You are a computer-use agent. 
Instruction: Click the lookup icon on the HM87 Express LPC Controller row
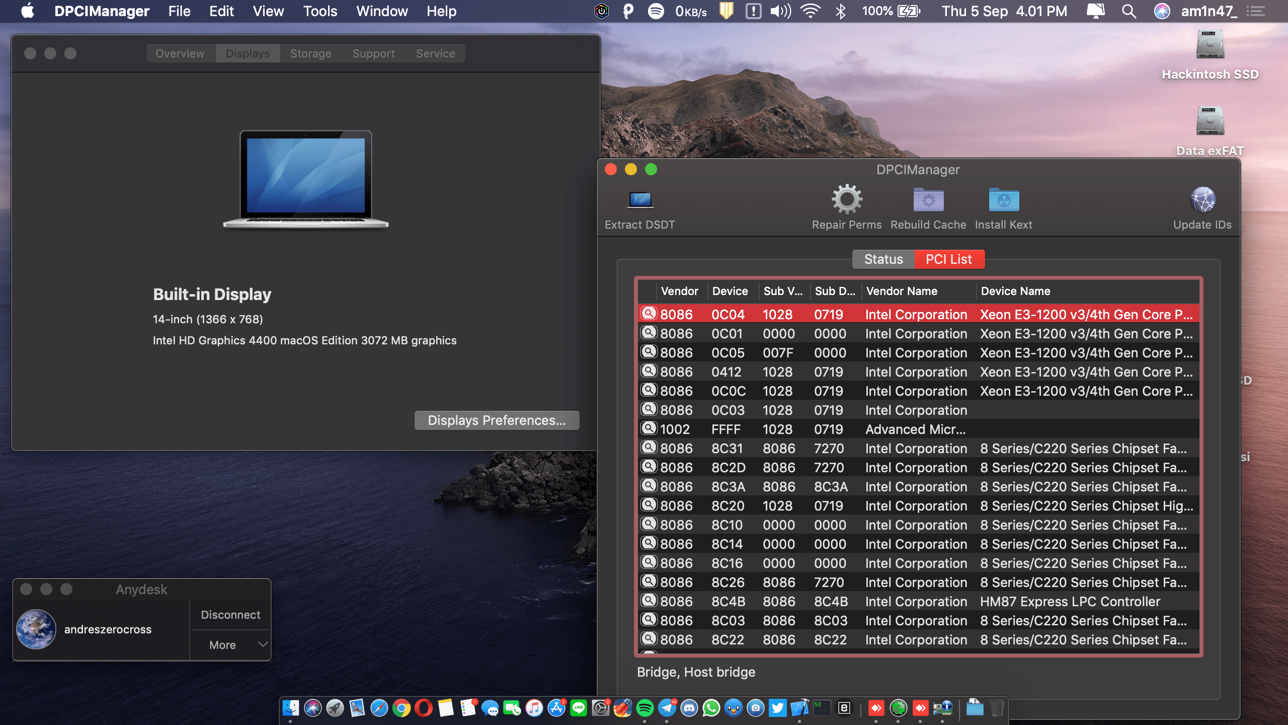coord(649,601)
